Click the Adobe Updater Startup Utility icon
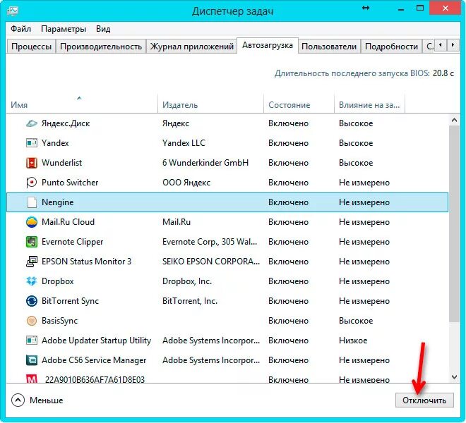The image size is (466, 423). pos(32,341)
